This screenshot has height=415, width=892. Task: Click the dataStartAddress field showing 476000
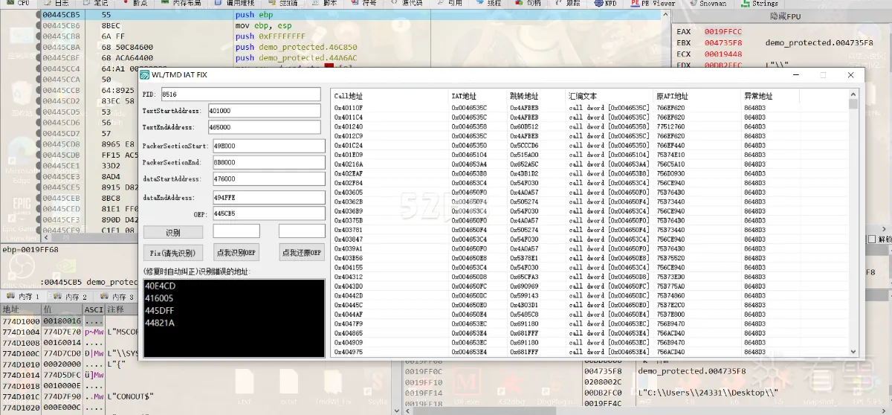(x=268, y=179)
